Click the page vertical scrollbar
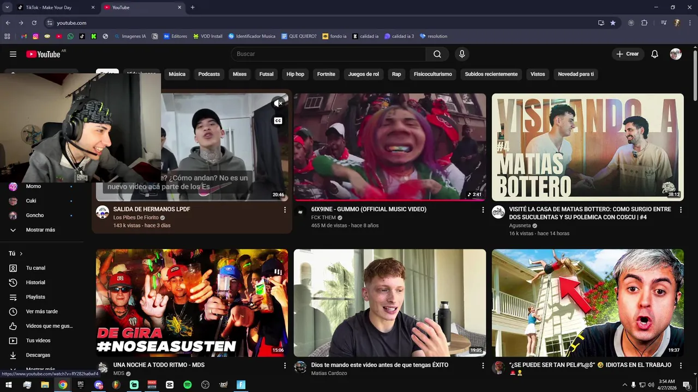Image resolution: width=698 pixels, height=392 pixels. 695,75
